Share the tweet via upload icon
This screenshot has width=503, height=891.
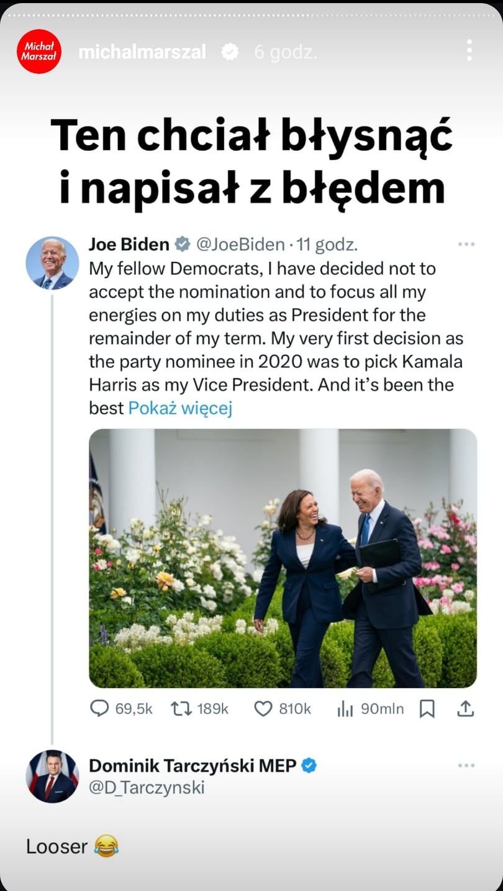tap(465, 709)
